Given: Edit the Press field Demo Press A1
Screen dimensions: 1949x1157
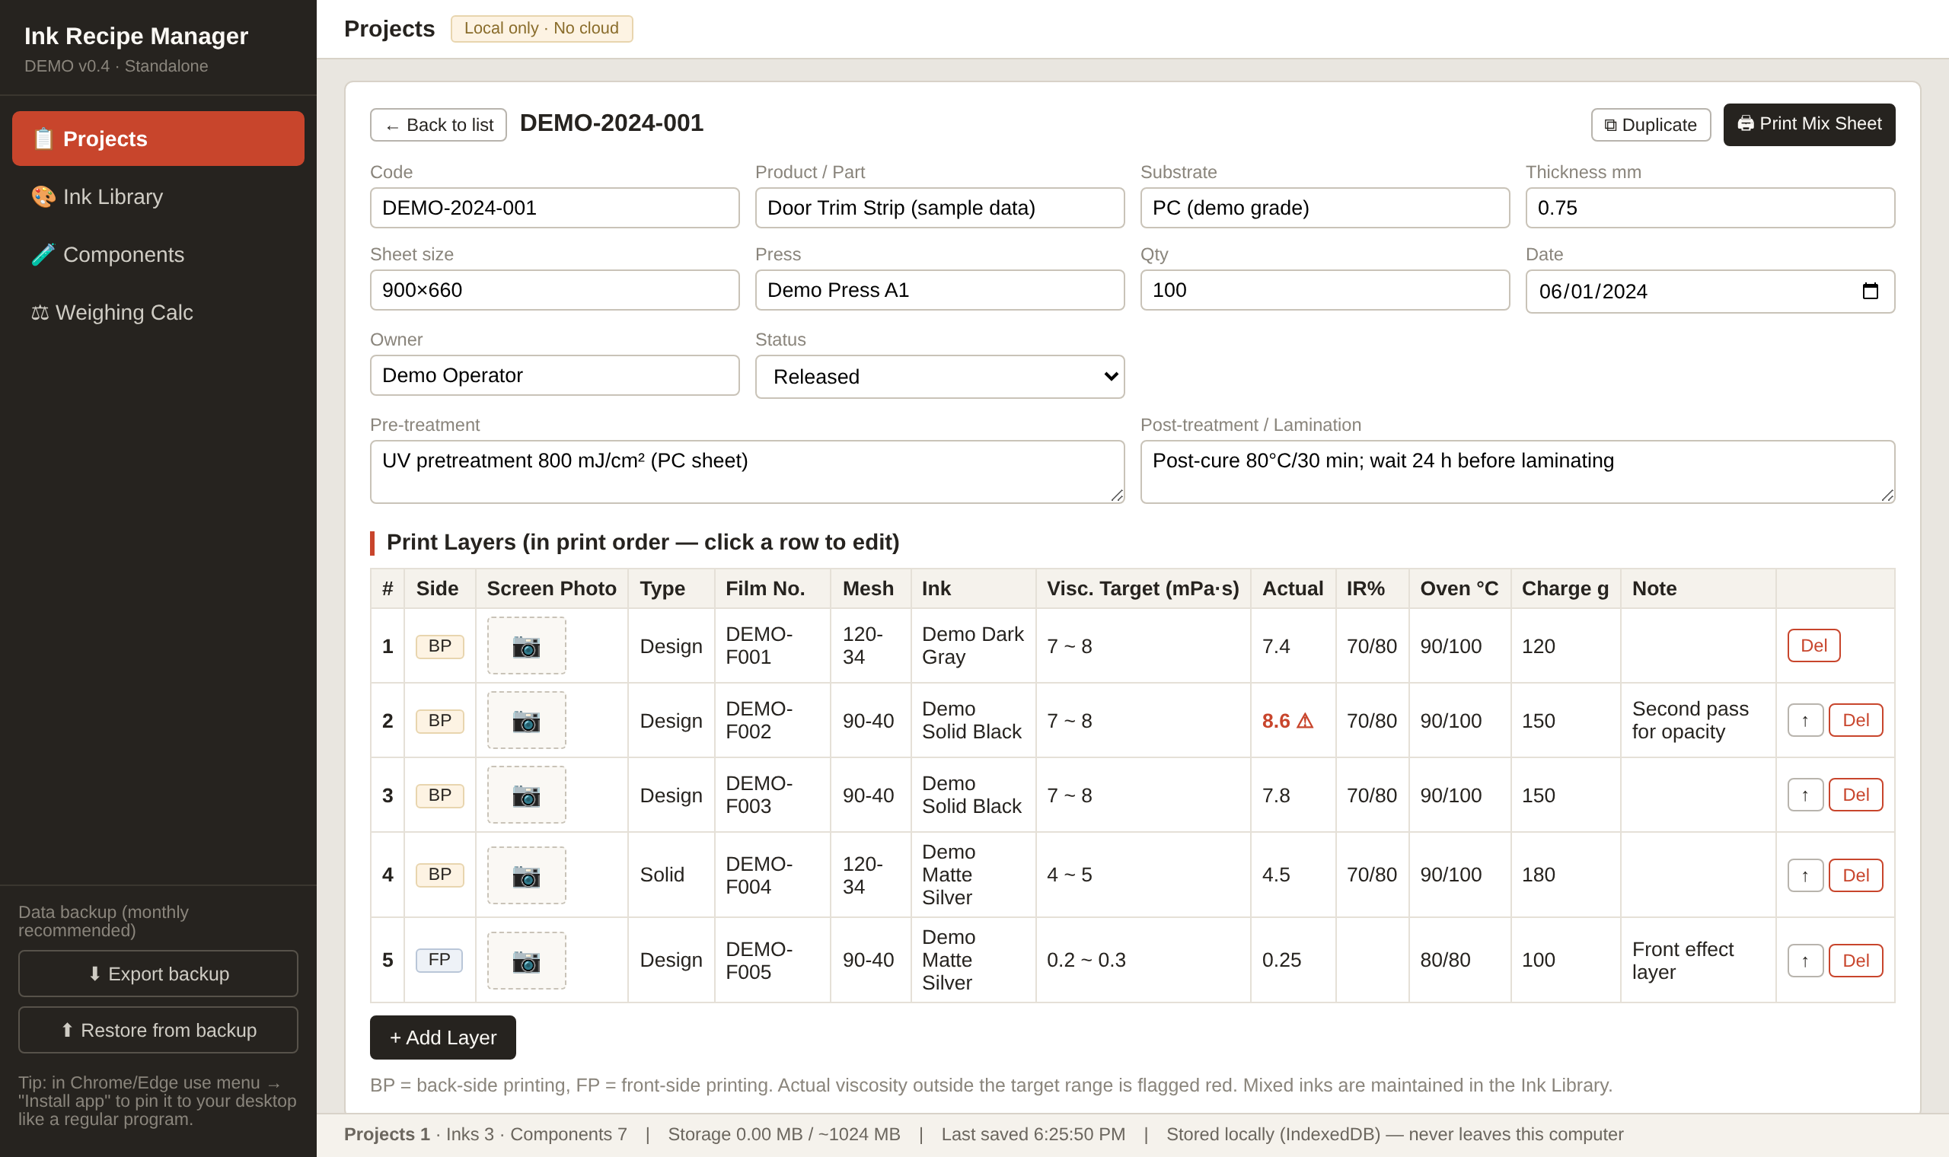Looking at the screenshot, I should (x=939, y=290).
